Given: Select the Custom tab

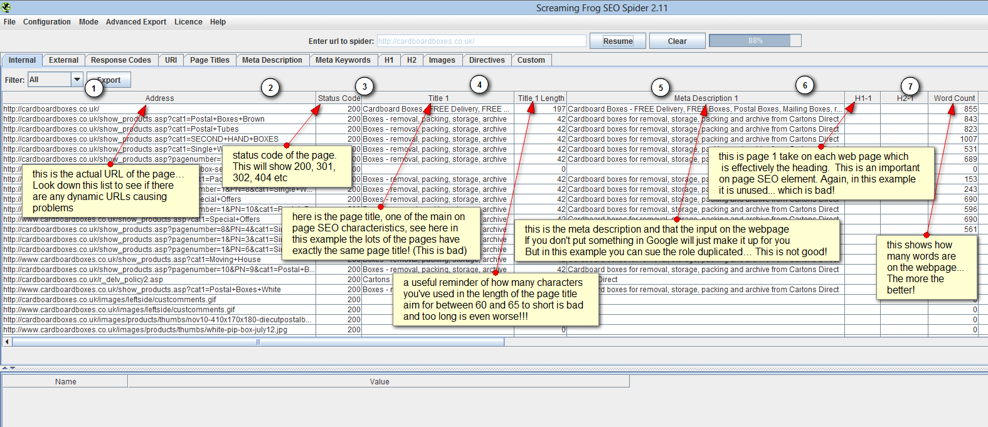Looking at the screenshot, I should [x=531, y=60].
